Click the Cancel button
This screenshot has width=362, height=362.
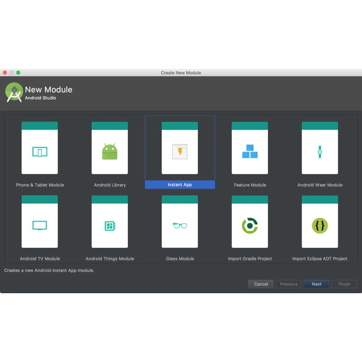(261, 284)
